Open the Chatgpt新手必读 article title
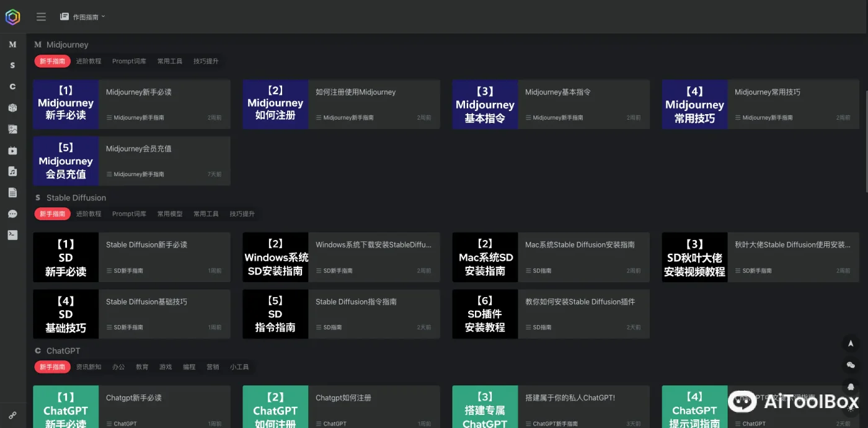Screen dimensions: 868x428 coord(134,398)
